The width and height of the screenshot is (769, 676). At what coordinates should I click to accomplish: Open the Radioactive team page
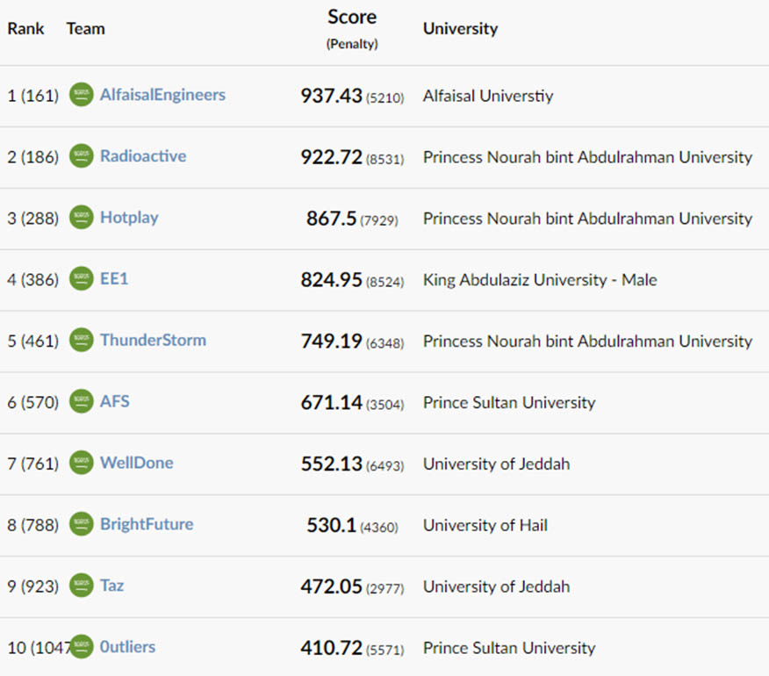[x=143, y=156]
